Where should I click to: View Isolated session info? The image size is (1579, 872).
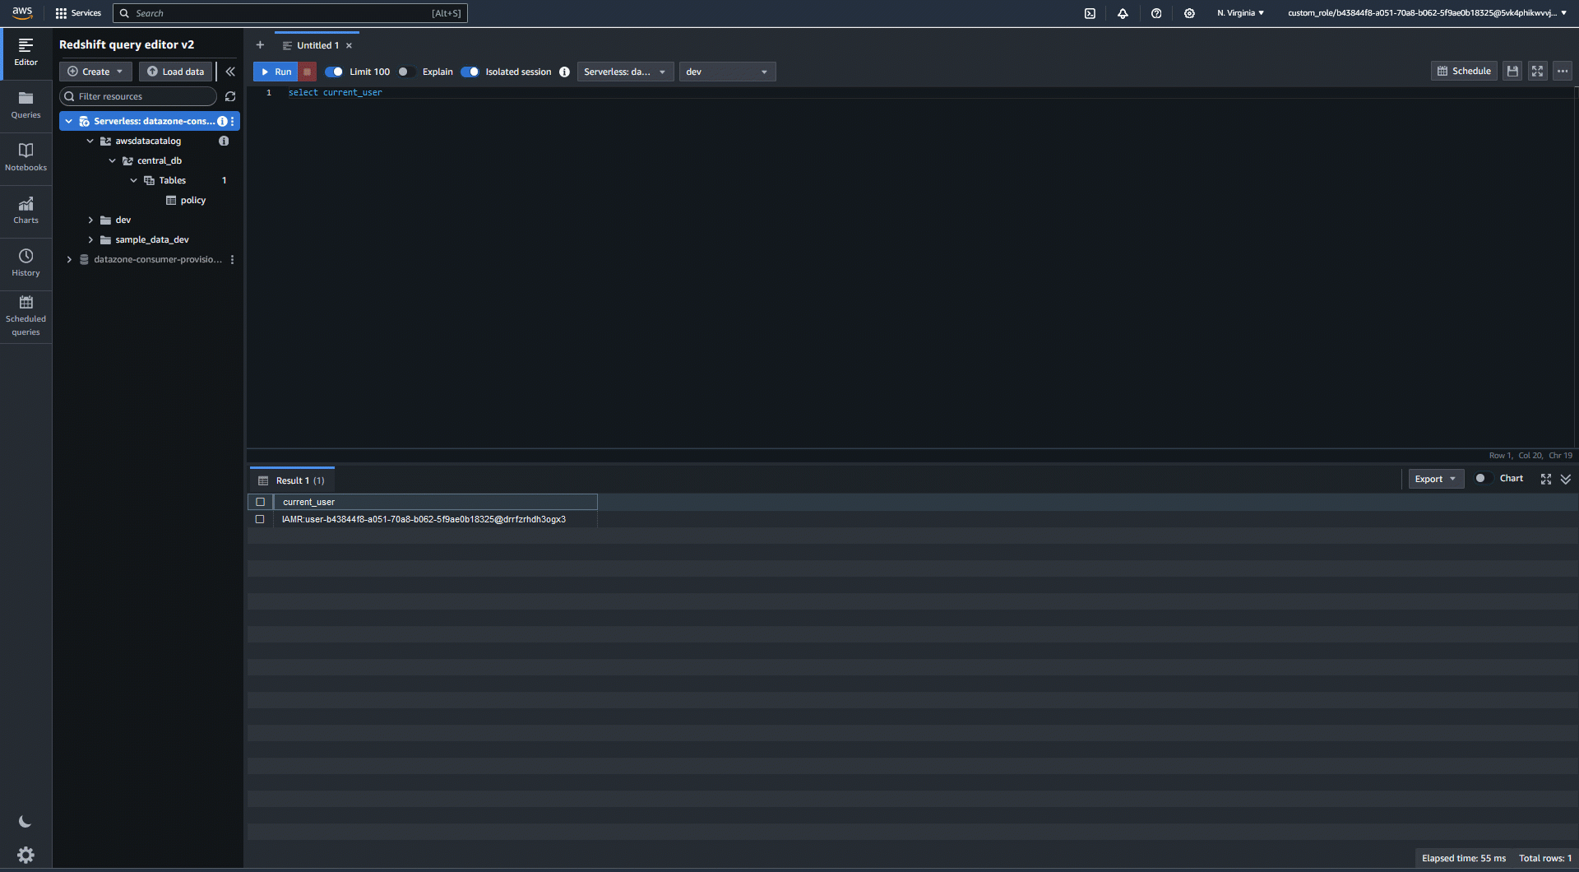[564, 72]
